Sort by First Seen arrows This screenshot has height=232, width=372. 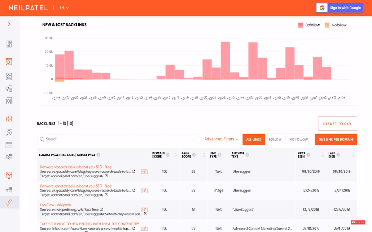tap(322, 155)
